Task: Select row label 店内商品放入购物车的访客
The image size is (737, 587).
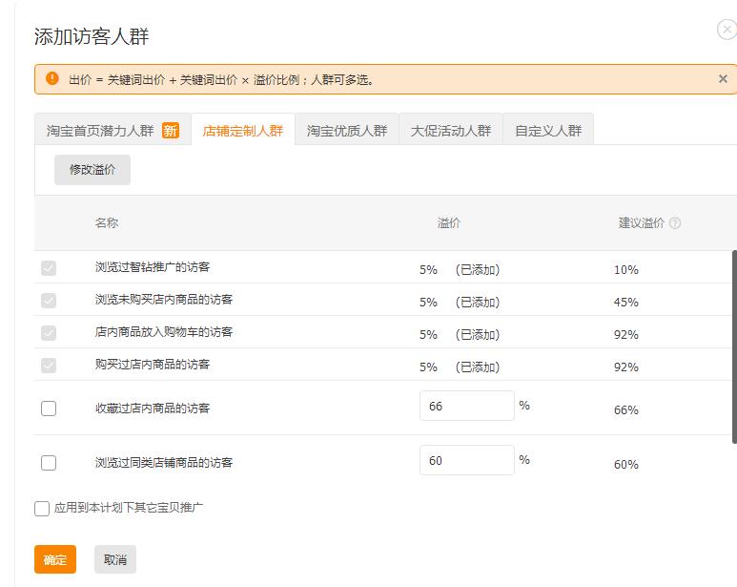Action: coord(164,332)
